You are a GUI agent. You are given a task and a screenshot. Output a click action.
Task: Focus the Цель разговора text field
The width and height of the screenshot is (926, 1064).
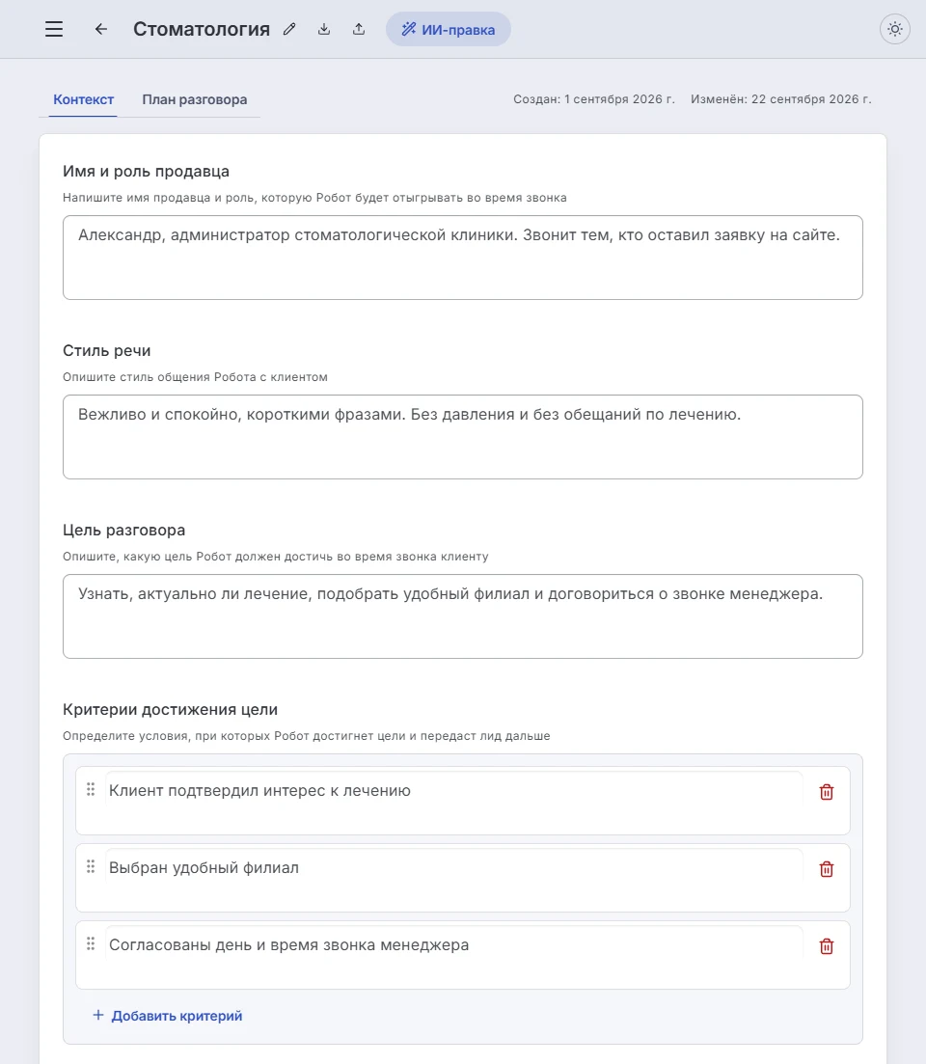463,616
